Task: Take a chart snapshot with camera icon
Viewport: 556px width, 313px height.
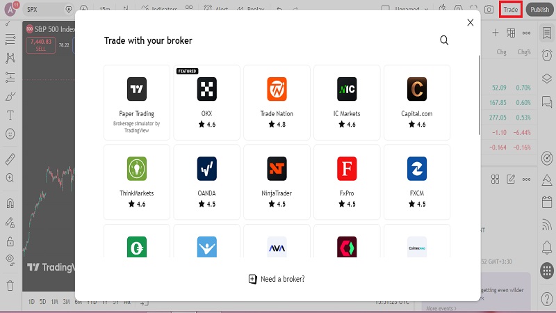Action: coord(489,10)
